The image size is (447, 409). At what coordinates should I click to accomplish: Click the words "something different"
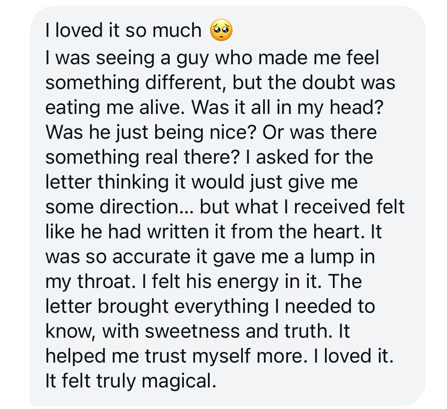click(135, 82)
